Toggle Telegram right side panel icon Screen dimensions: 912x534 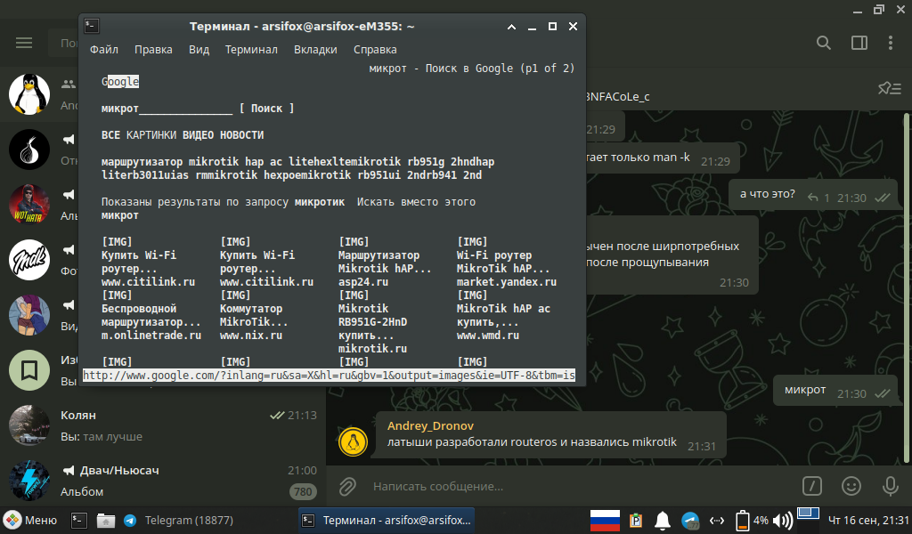click(859, 43)
